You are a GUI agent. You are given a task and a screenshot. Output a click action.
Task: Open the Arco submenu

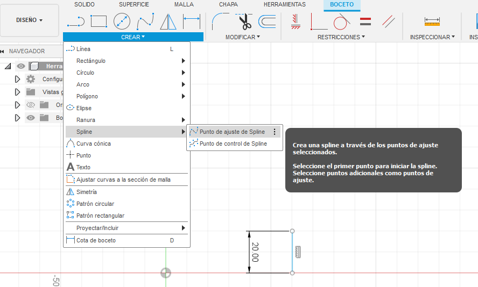tap(127, 84)
